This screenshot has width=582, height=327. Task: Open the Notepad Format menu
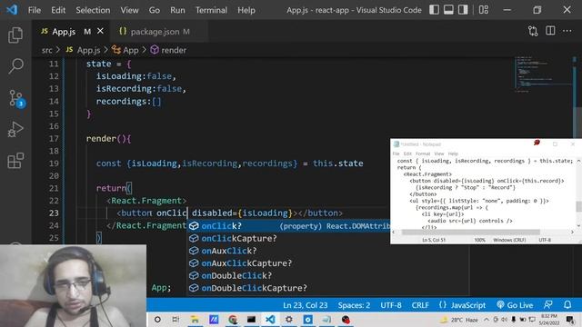(x=423, y=154)
